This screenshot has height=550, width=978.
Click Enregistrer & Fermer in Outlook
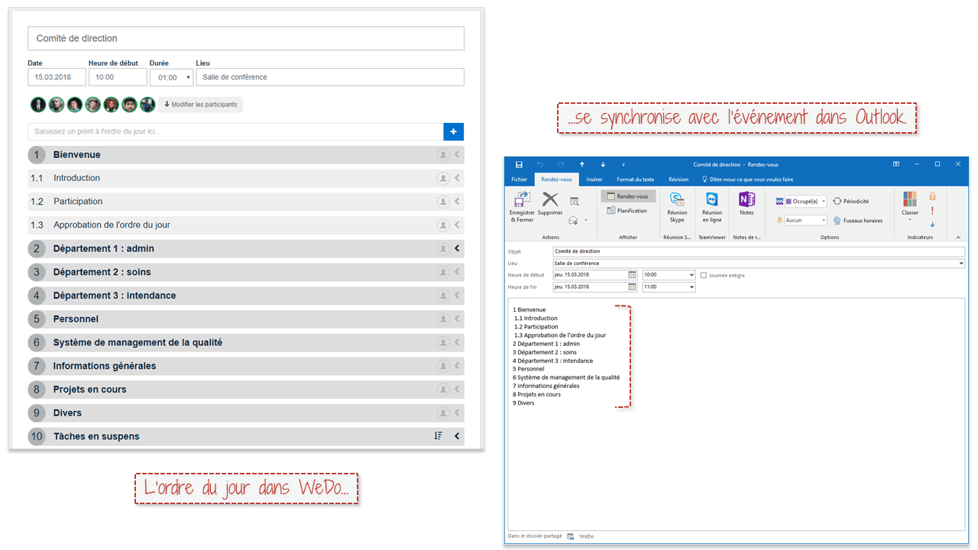(x=522, y=207)
